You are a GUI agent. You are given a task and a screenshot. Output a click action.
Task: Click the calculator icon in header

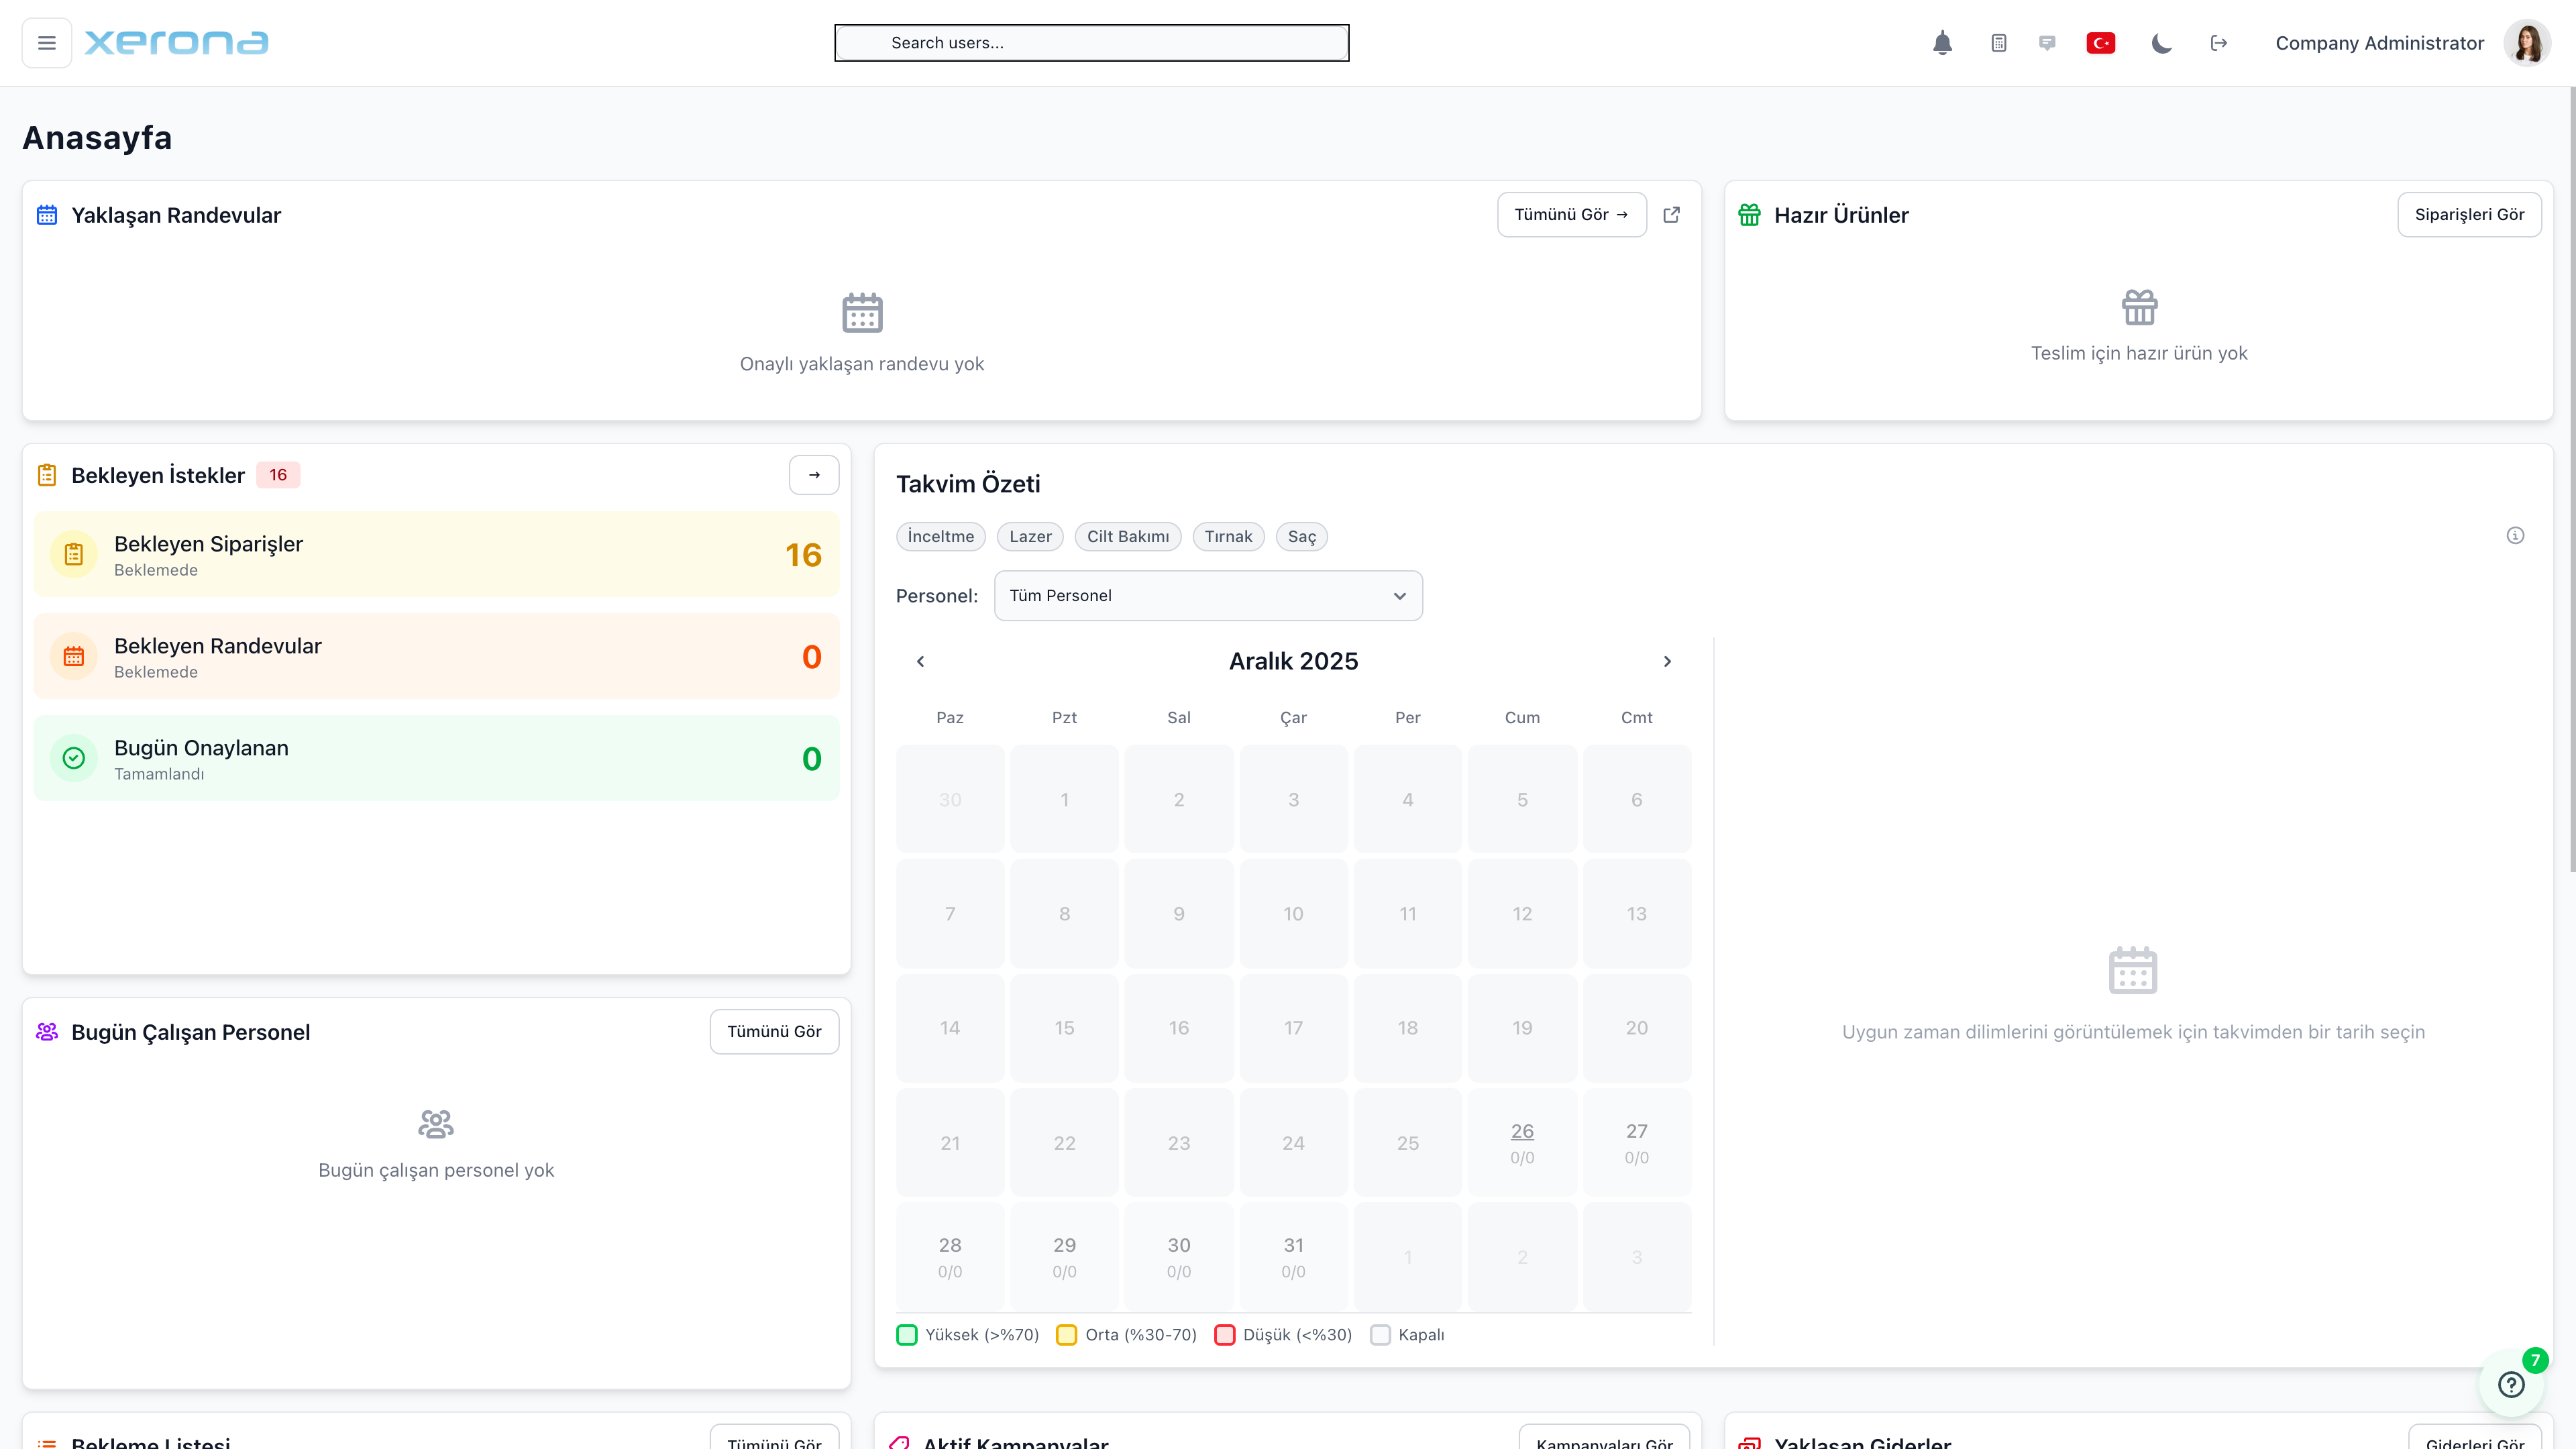coord(1998,43)
